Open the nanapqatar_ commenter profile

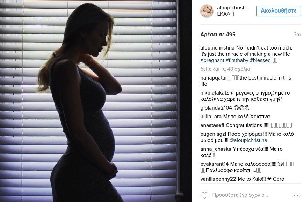tap(215, 78)
